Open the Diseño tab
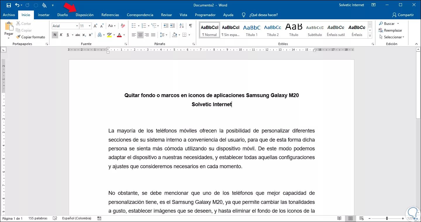The width and height of the screenshot is (421, 222). pos(63,15)
